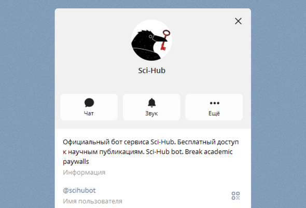This screenshot has height=208, width=306.
Task: Click the bot description starting with Официальный бот
Action: 150,151
